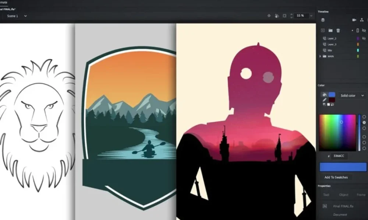This screenshot has height=220, width=368.
Task: Click the Properties panel title
Action: click(324, 186)
